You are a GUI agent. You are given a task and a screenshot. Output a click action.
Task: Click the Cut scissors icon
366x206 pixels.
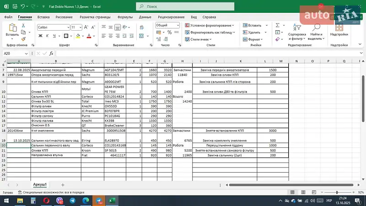coord(24,26)
